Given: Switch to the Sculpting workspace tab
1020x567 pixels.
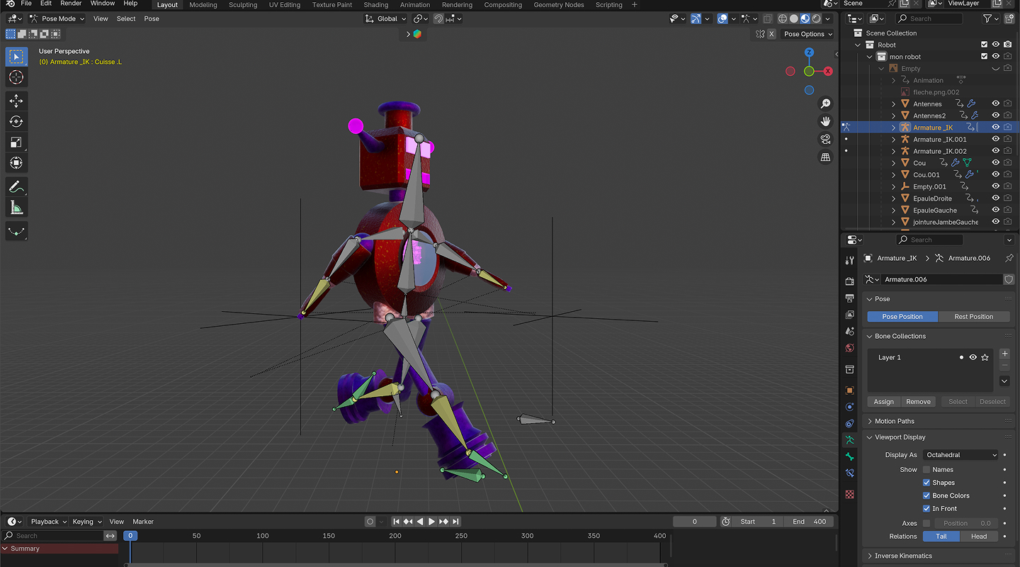Looking at the screenshot, I should pyautogui.click(x=243, y=5).
